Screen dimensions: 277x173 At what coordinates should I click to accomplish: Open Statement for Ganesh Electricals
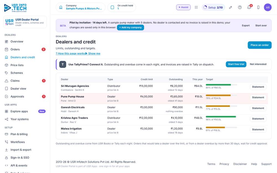[258, 108]
